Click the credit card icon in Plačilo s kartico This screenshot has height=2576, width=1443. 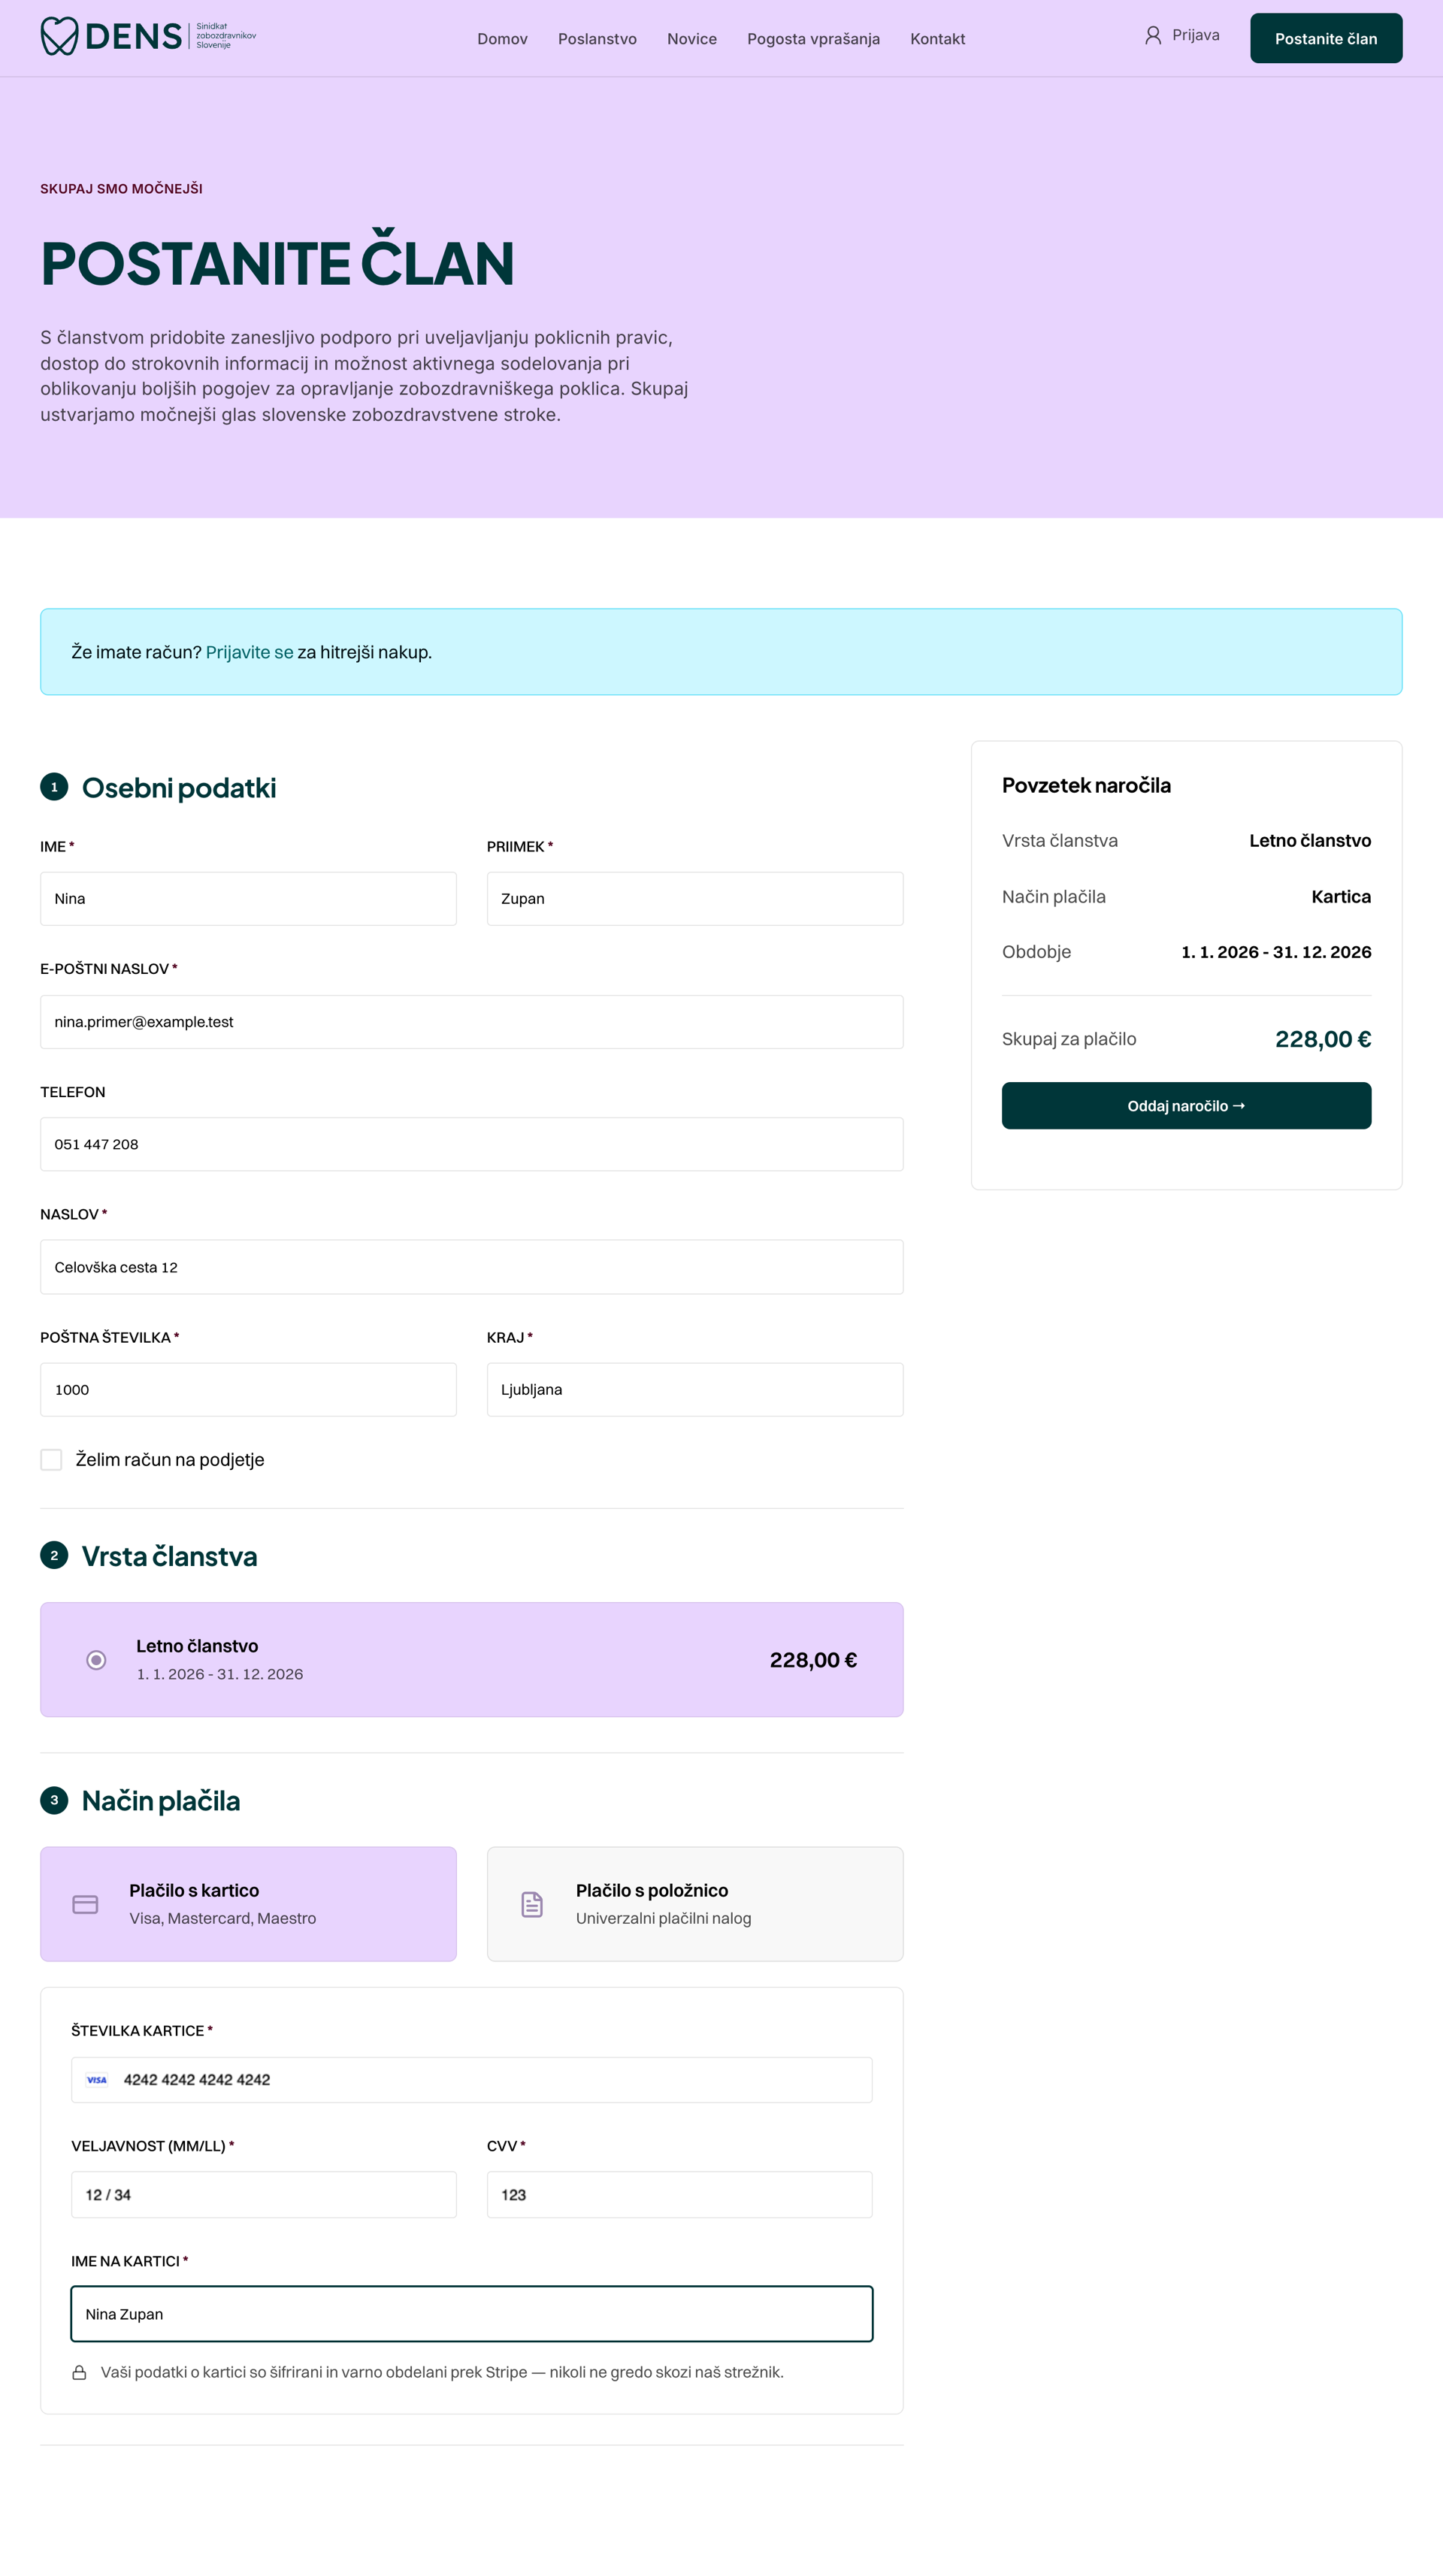click(x=86, y=1904)
